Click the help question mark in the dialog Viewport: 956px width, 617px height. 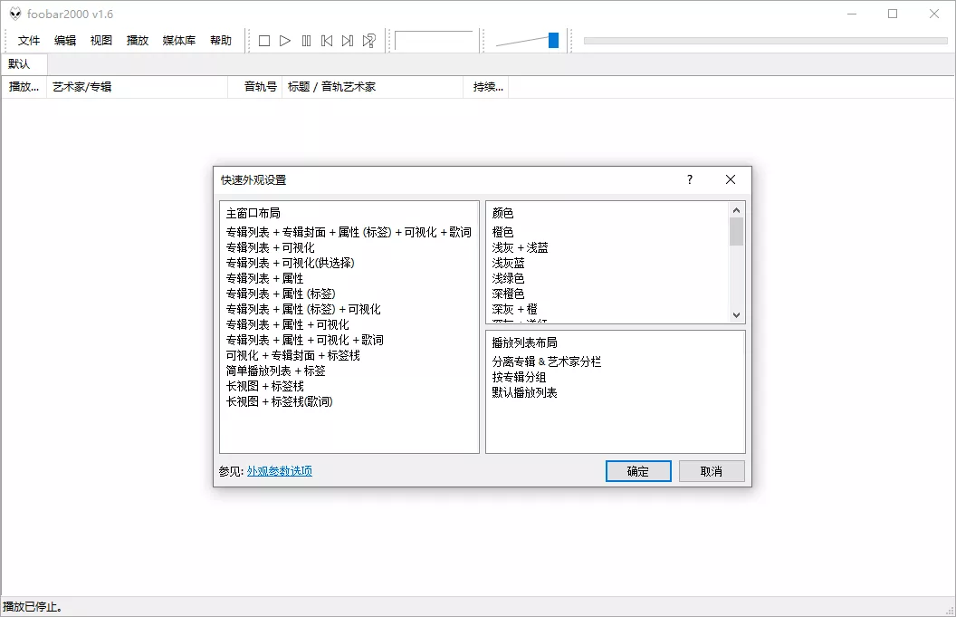[x=689, y=179]
